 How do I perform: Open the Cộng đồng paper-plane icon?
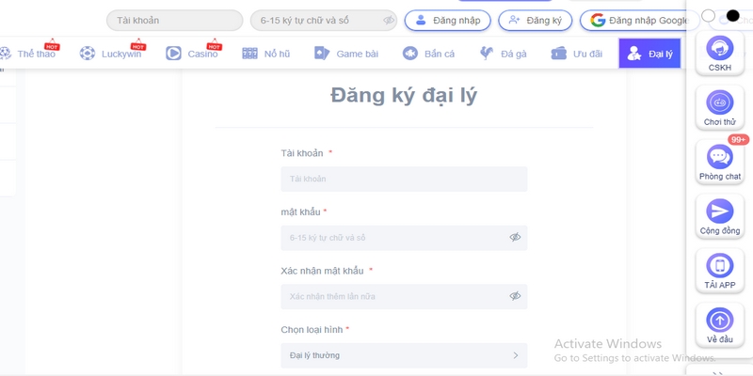719,211
